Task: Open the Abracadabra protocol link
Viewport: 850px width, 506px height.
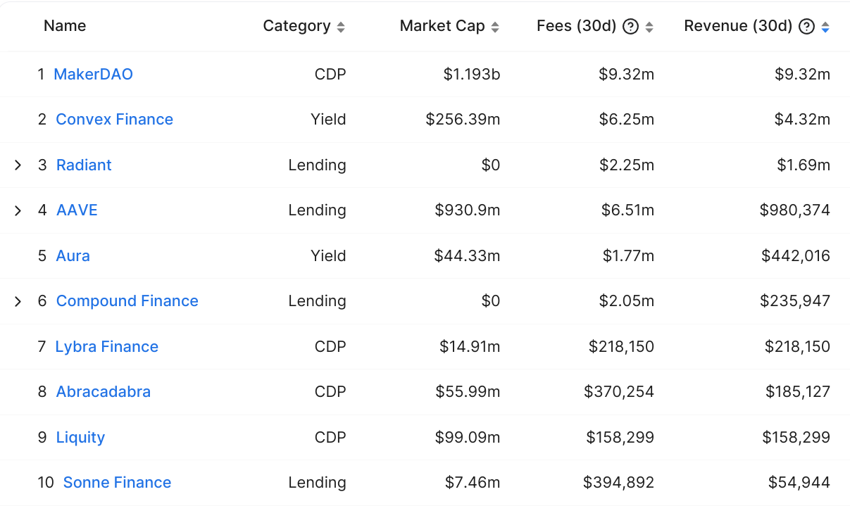Action: pyautogui.click(x=104, y=391)
